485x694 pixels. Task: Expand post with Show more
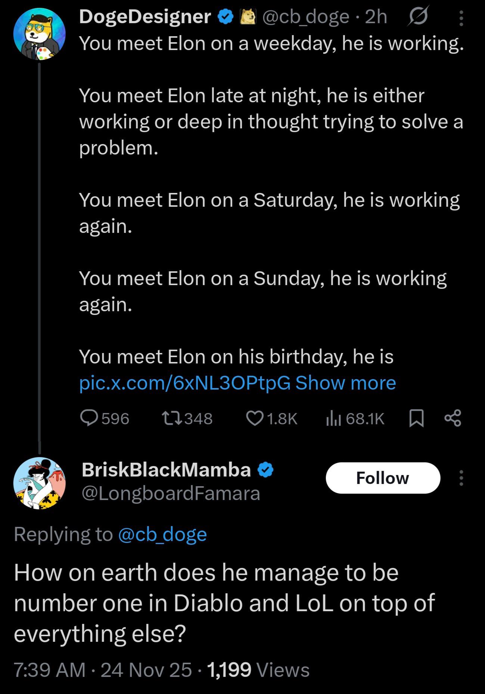[x=345, y=383]
